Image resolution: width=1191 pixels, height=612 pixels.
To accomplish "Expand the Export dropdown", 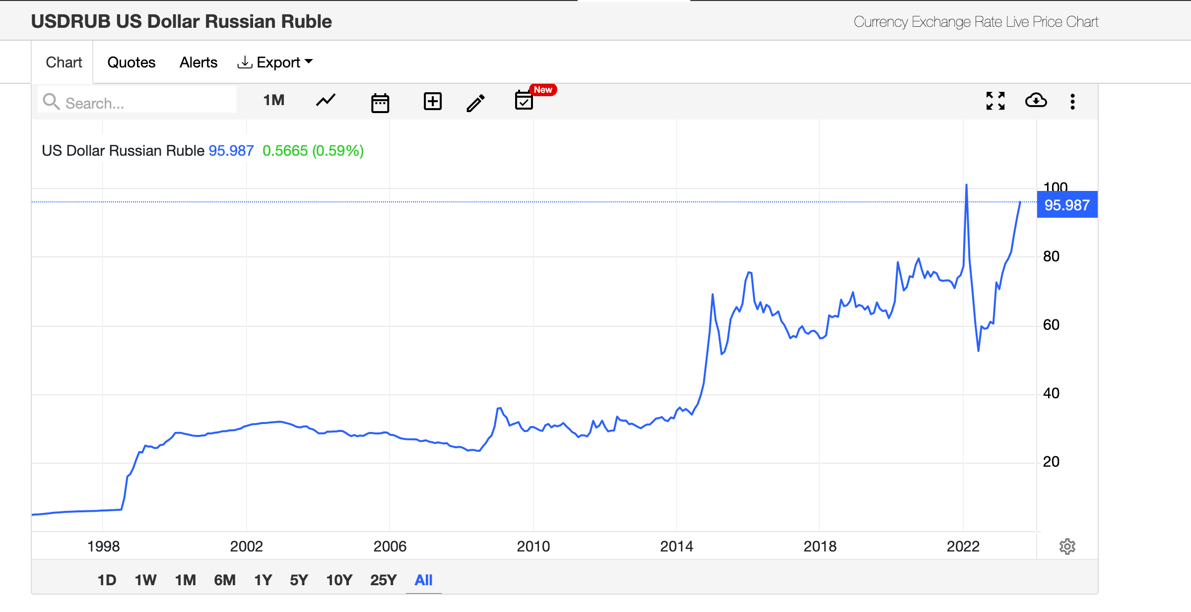I will (x=275, y=62).
